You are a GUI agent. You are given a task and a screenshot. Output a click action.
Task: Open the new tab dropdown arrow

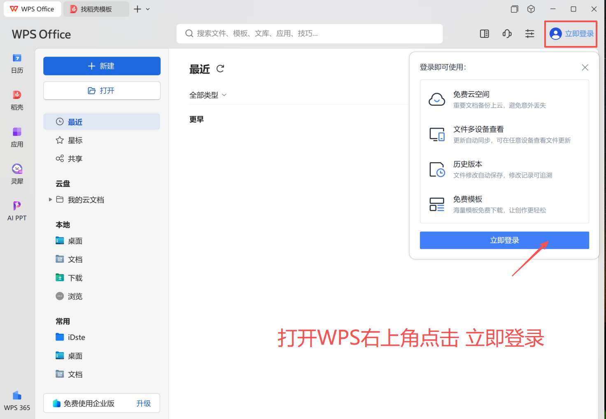click(148, 9)
